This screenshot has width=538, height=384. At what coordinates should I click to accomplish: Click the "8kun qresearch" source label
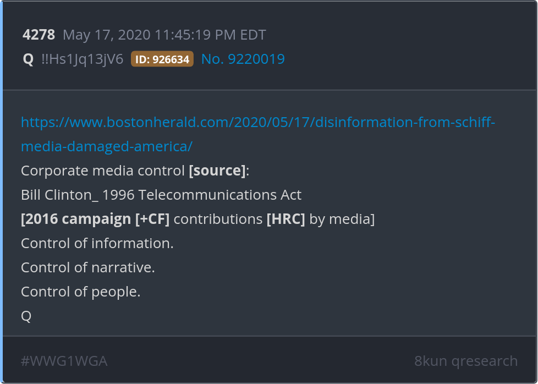[x=465, y=361]
